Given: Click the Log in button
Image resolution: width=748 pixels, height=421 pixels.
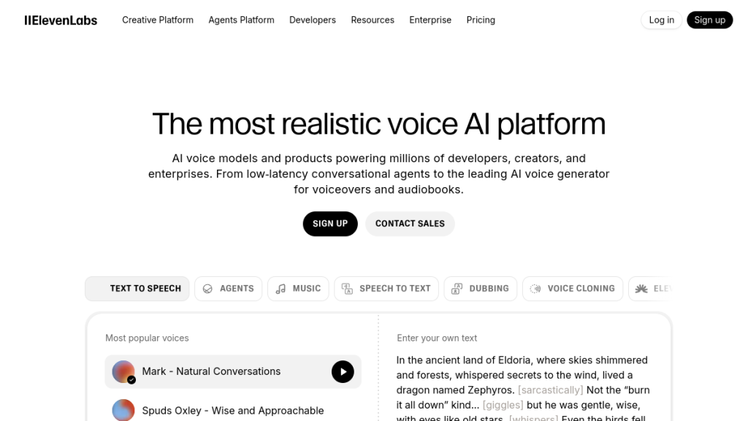Looking at the screenshot, I should pyautogui.click(x=662, y=20).
